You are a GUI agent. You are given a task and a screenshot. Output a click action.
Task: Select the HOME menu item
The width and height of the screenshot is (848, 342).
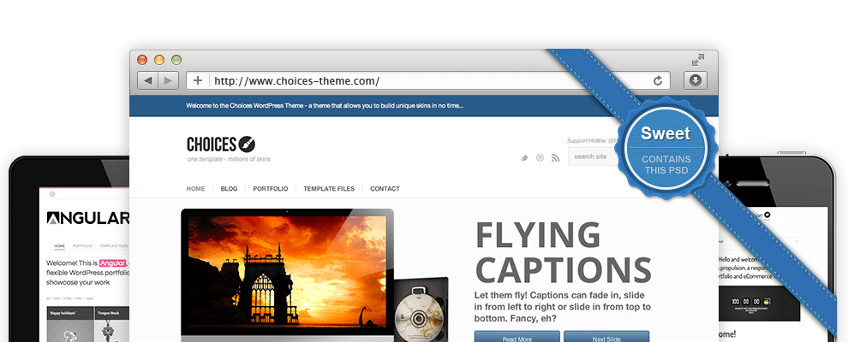tap(195, 188)
